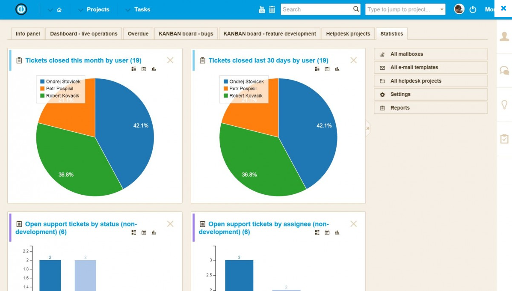Open the trash bin icon in top bar
This screenshot has height=291, width=512.
pyautogui.click(x=272, y=9)
